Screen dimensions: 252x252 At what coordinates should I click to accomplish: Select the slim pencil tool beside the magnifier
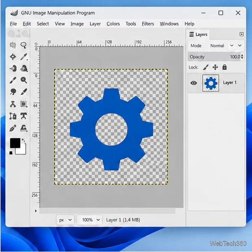point(13,80)
